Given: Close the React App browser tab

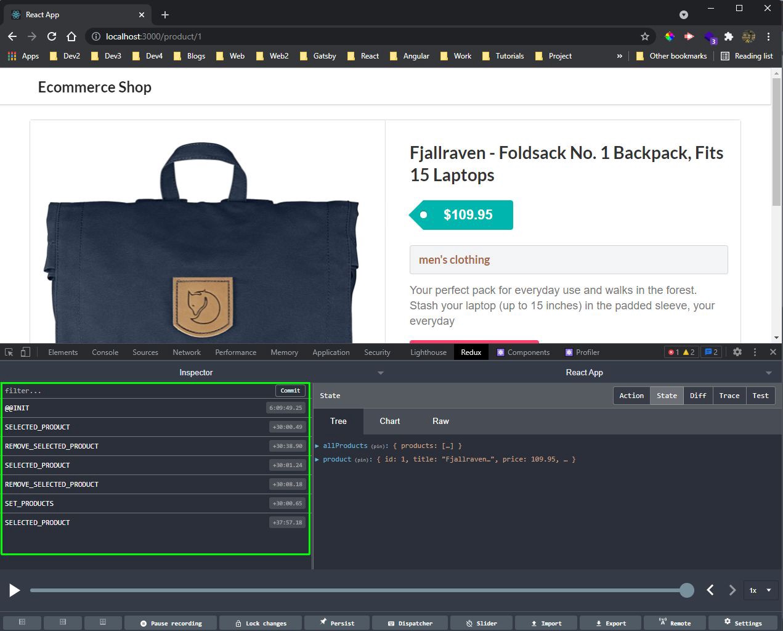Looking at the screenshot, I should 142,14.
